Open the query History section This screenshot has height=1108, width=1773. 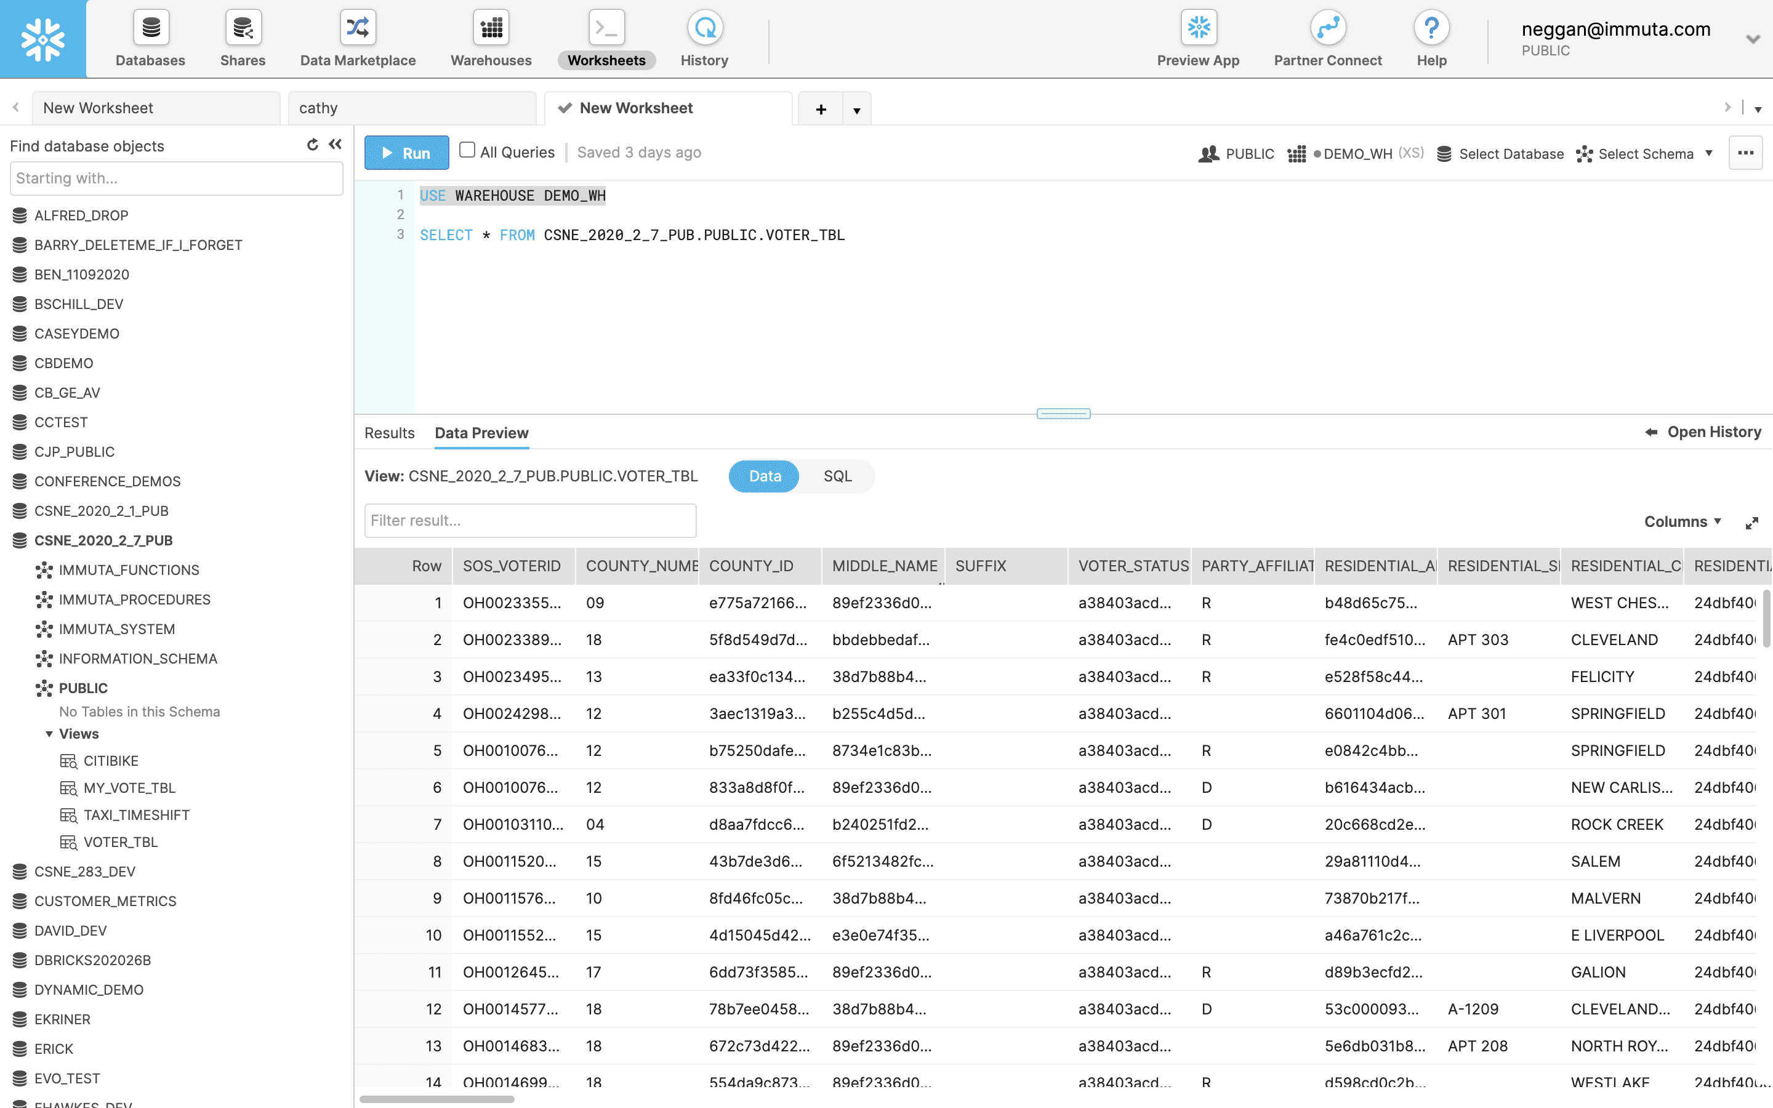coord(702,38)
